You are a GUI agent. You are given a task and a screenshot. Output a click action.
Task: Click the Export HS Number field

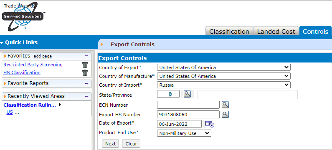point(188,115)
